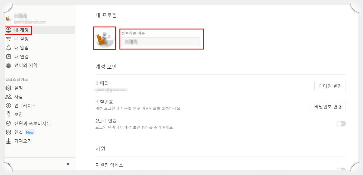Click the profile picture thumbnail
Screen dimensions: 363x175
pyautogui.click(x=104, y=39)
